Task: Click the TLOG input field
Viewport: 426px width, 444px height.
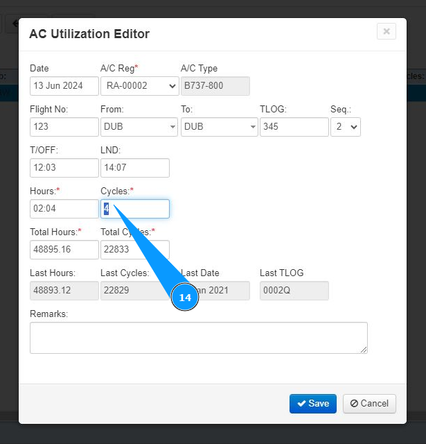Action: click(294, 127)
